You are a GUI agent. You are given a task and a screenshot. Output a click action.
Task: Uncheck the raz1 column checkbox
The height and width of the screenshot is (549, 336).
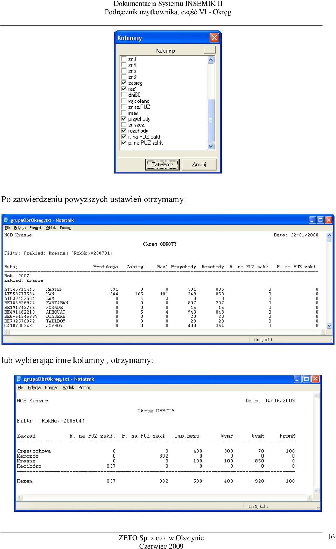click(x=124, y=89)
